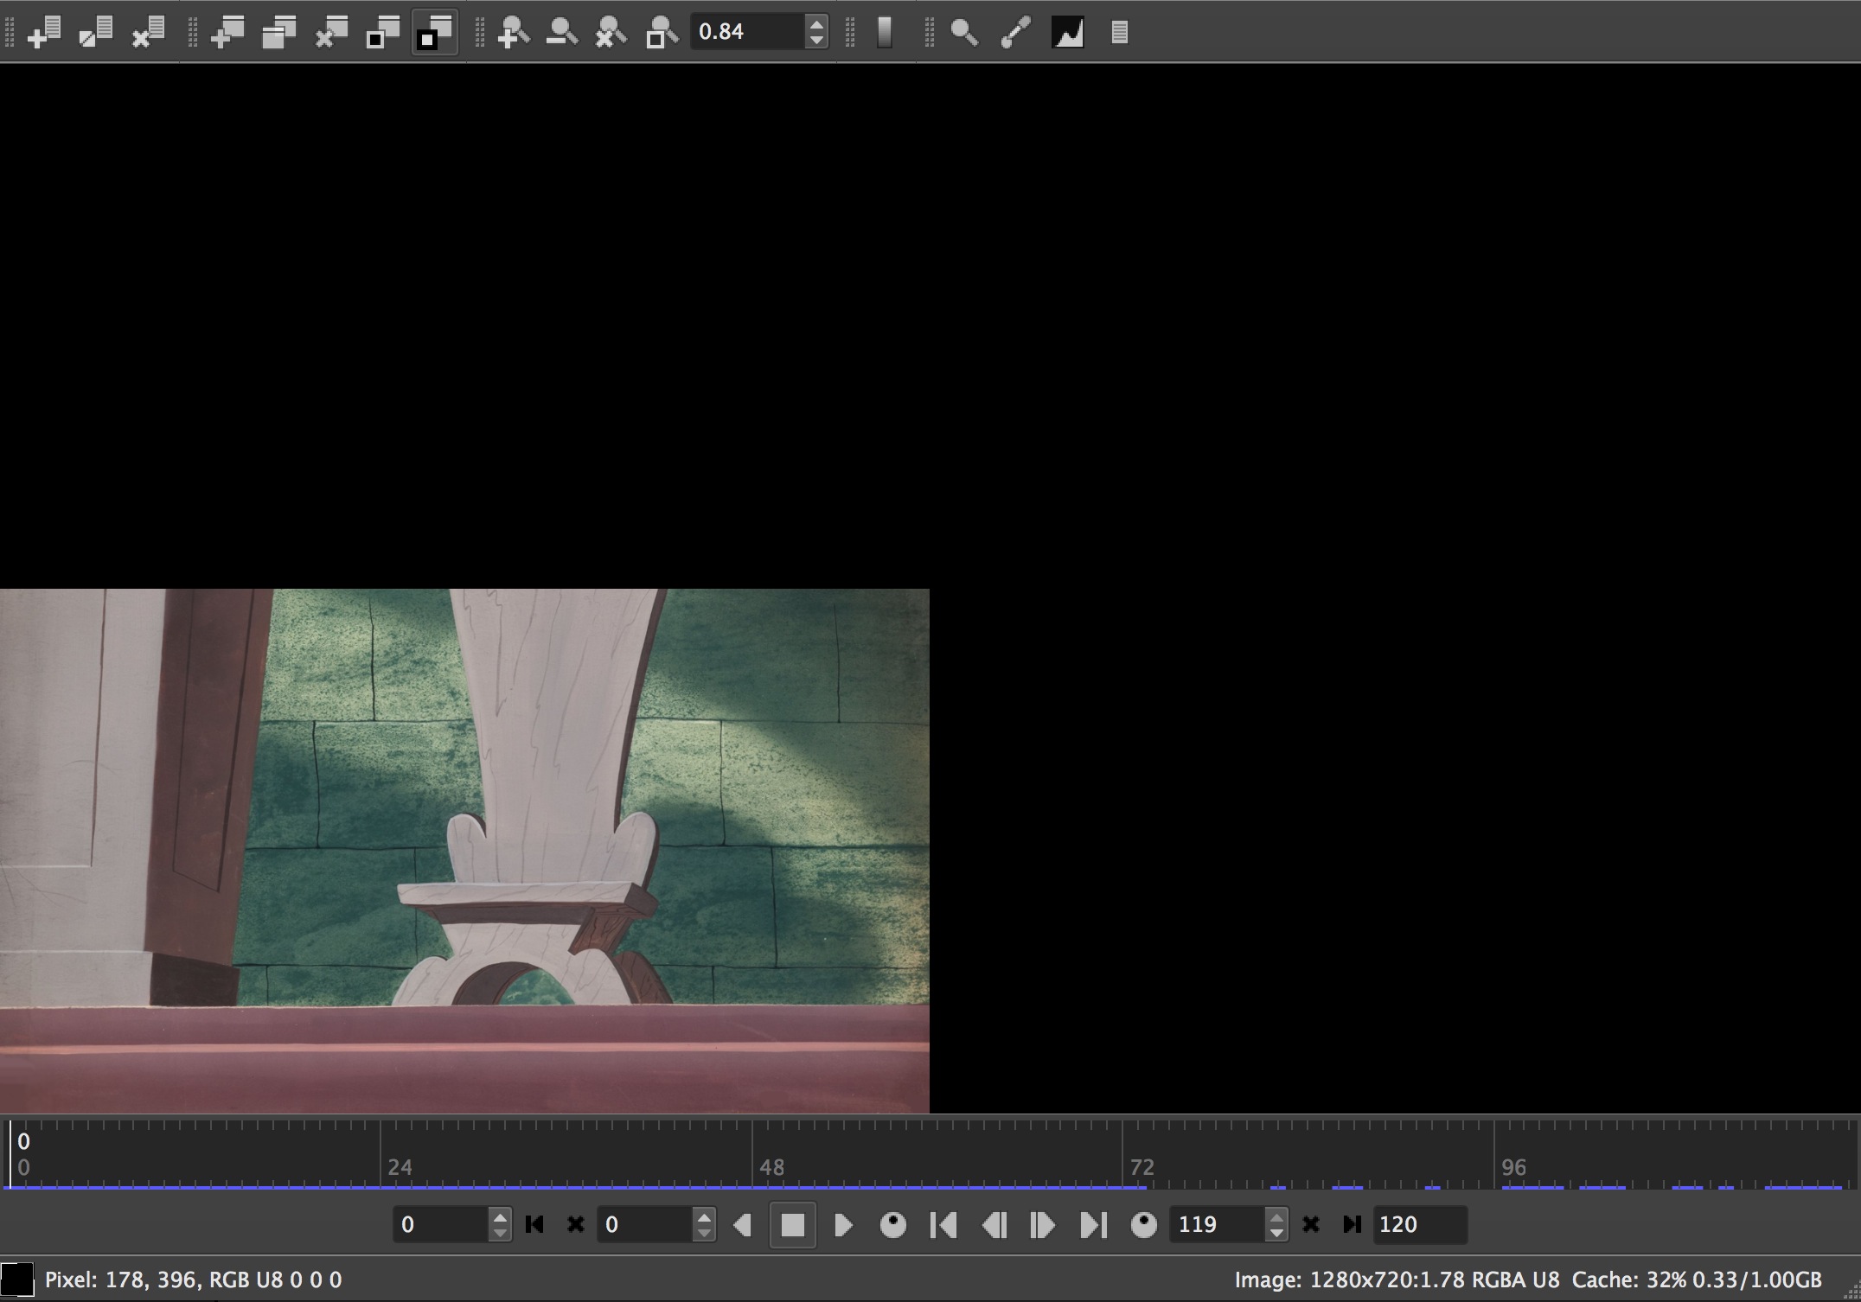Zoom in with magnifier plus icon
This screenshot has width=1861, height=1302.
click(x=514, y=32)
